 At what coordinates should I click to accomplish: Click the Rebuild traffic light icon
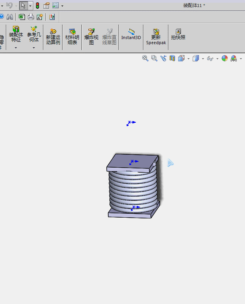(38, 5)
